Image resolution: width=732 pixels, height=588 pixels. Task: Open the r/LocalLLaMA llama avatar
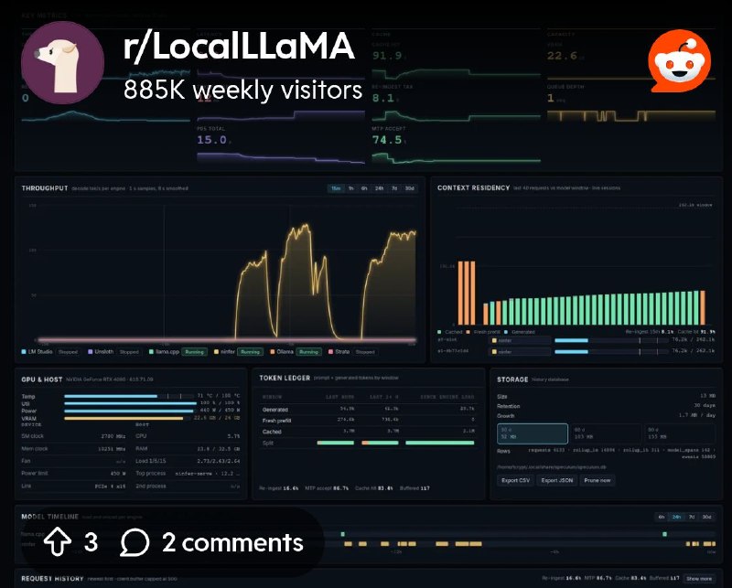click(x=62, y=62)
